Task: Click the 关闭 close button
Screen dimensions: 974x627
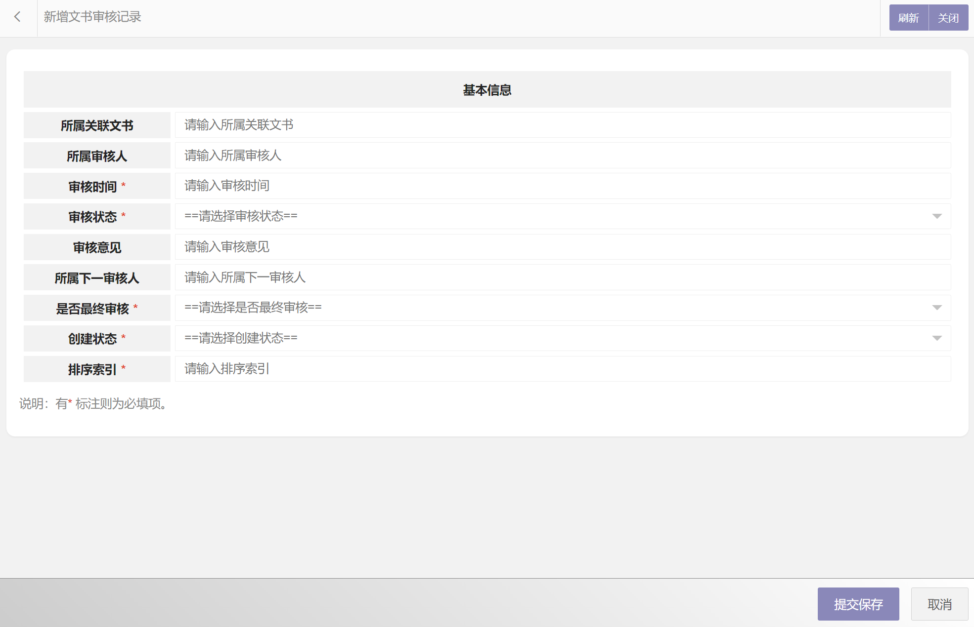Action: pos(948,18)
